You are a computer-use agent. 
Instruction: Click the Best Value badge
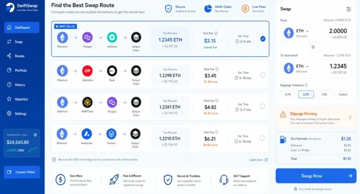pyautogui.click(x=66, y=26)
